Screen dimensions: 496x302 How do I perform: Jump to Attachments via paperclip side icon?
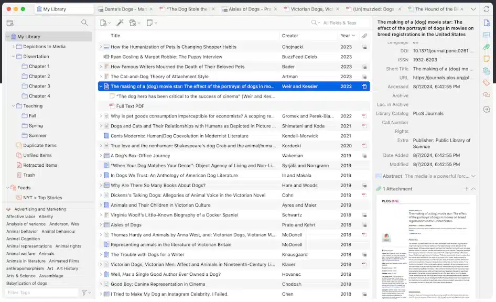(x=487, y=47)
